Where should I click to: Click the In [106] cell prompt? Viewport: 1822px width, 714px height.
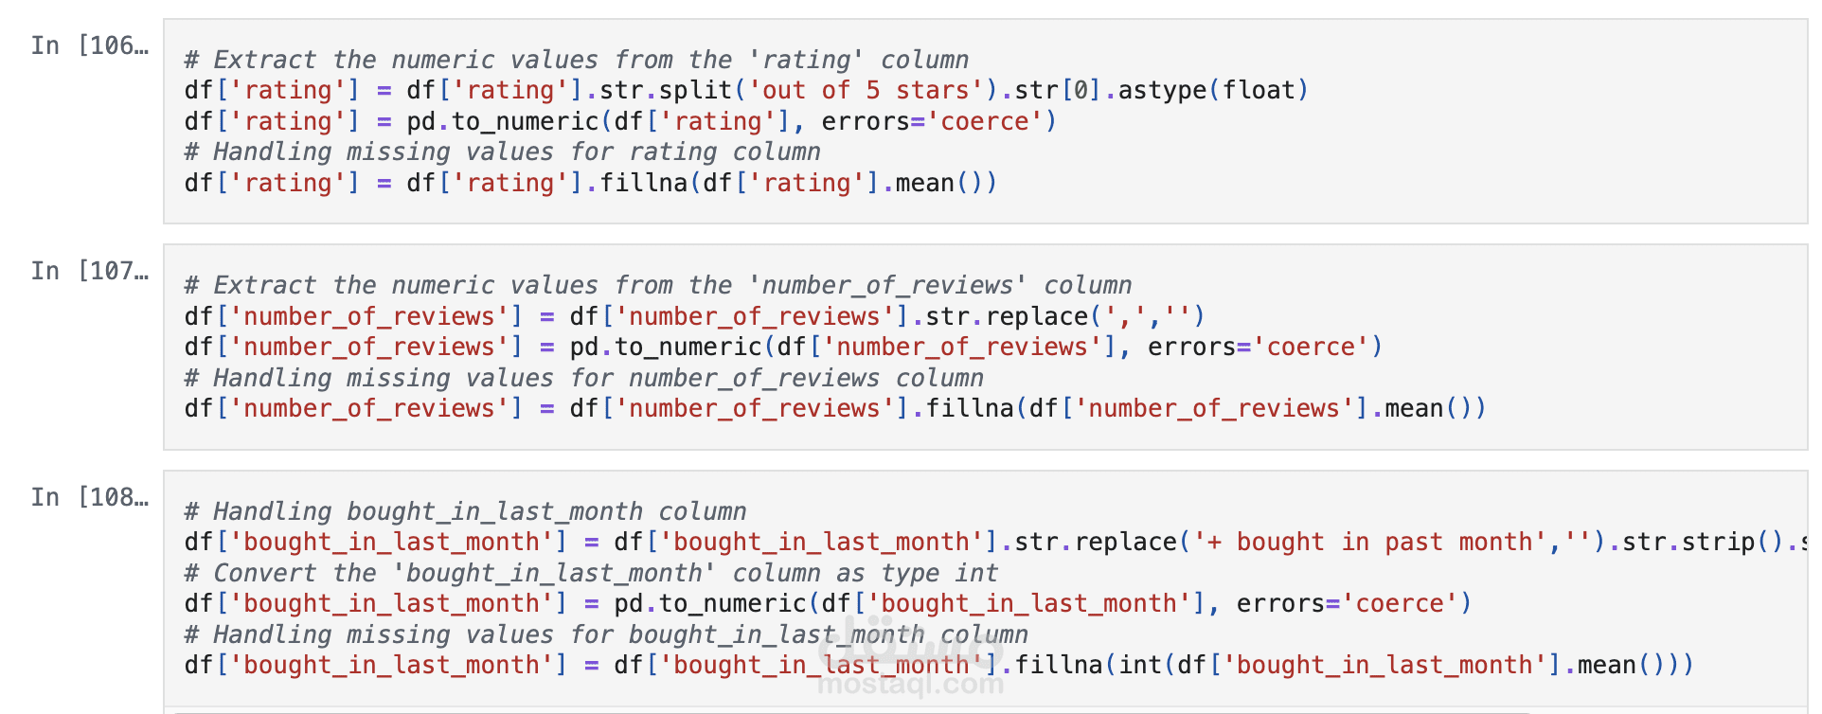tap(89, 45)
